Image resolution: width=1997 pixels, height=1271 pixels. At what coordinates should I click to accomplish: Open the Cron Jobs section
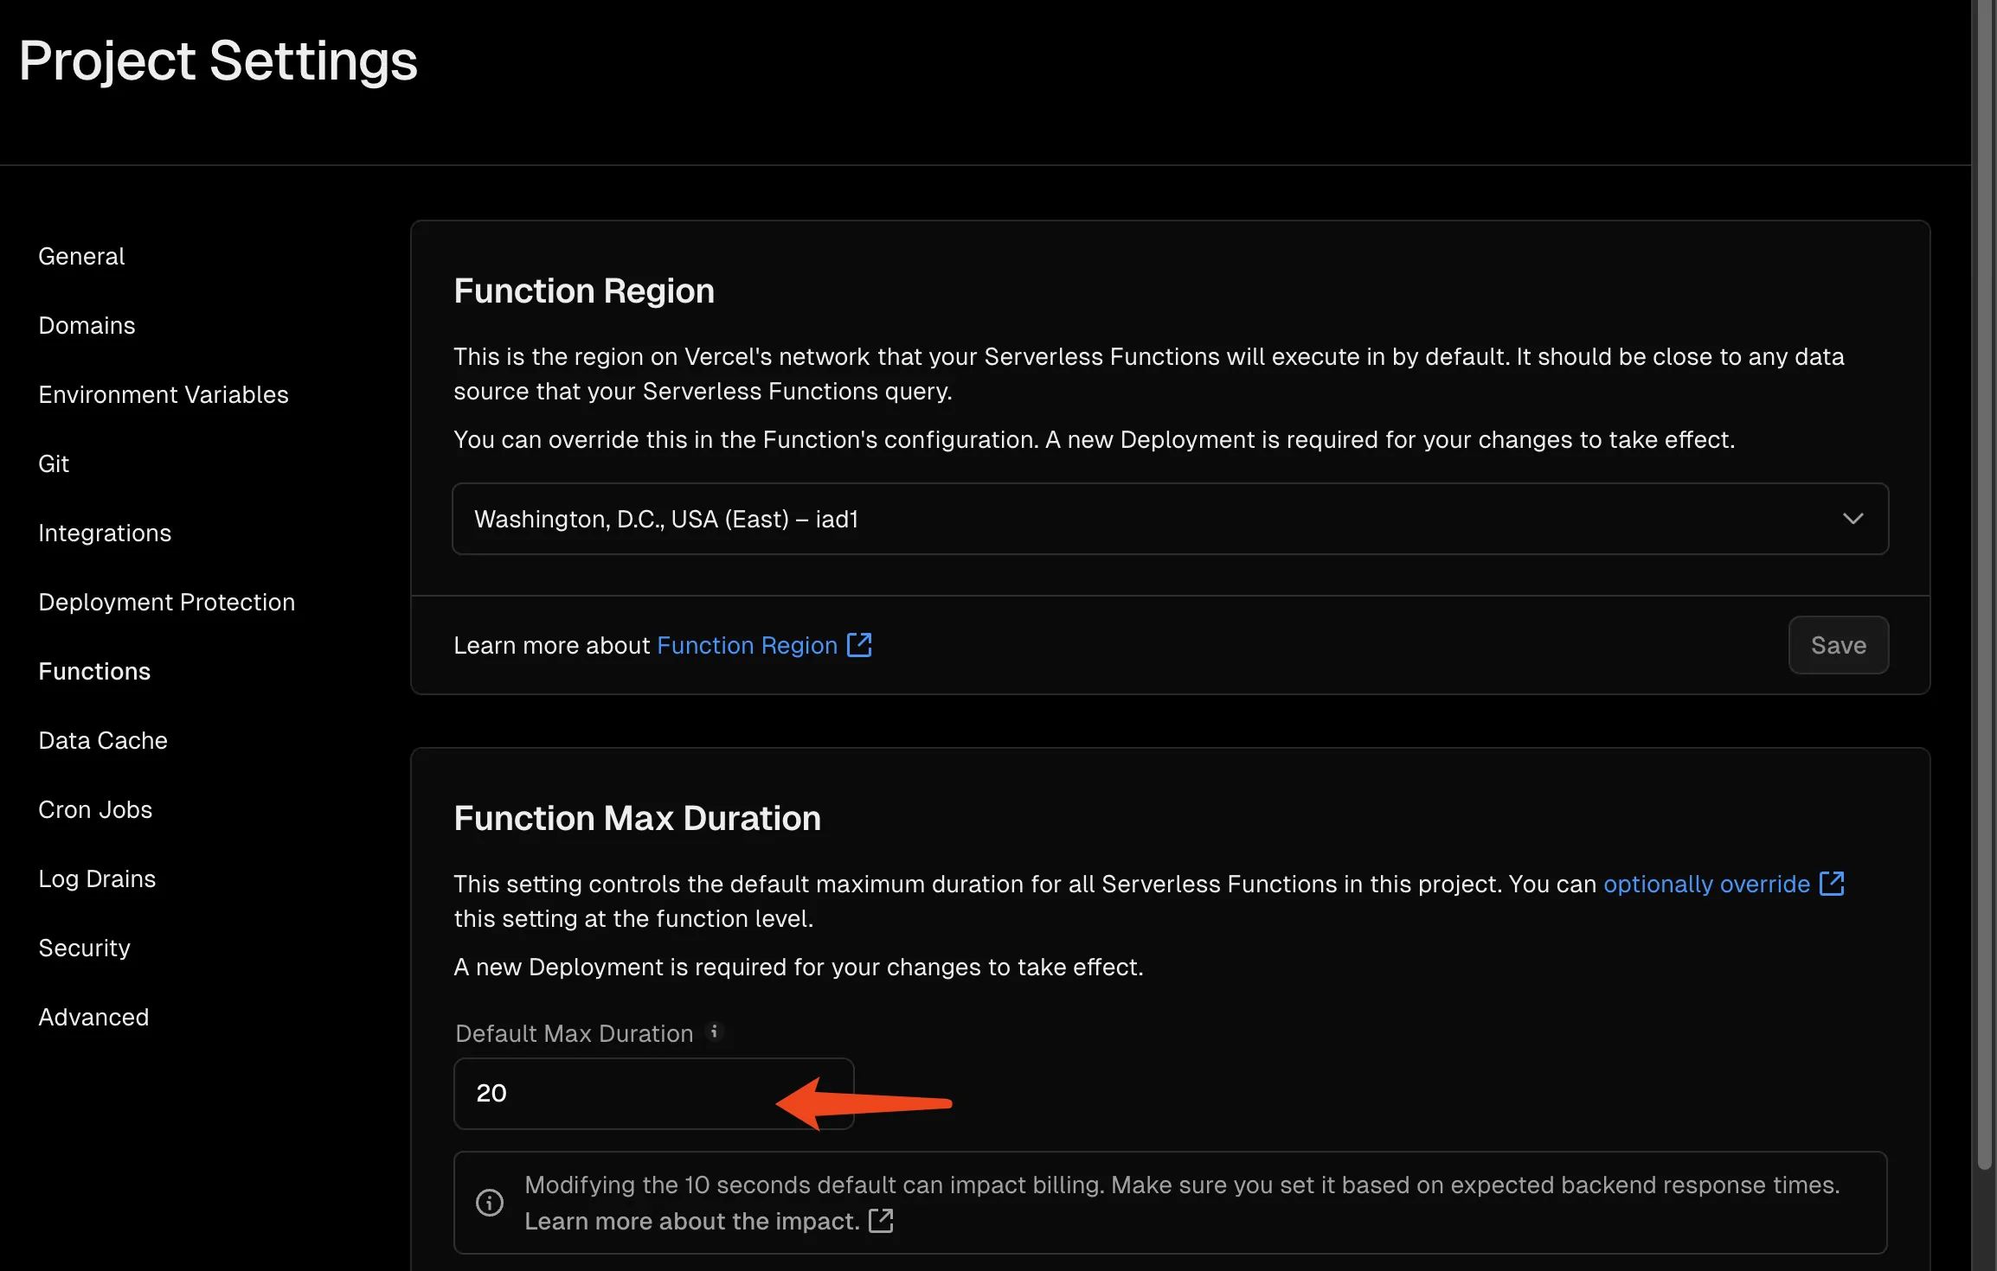click(95, 809)
